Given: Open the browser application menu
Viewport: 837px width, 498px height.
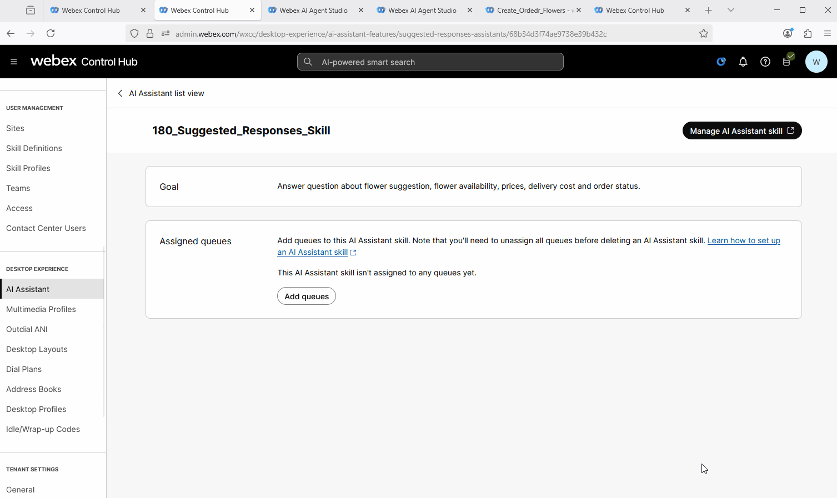Looking at the screenshot, I should (x=827, y=33).
